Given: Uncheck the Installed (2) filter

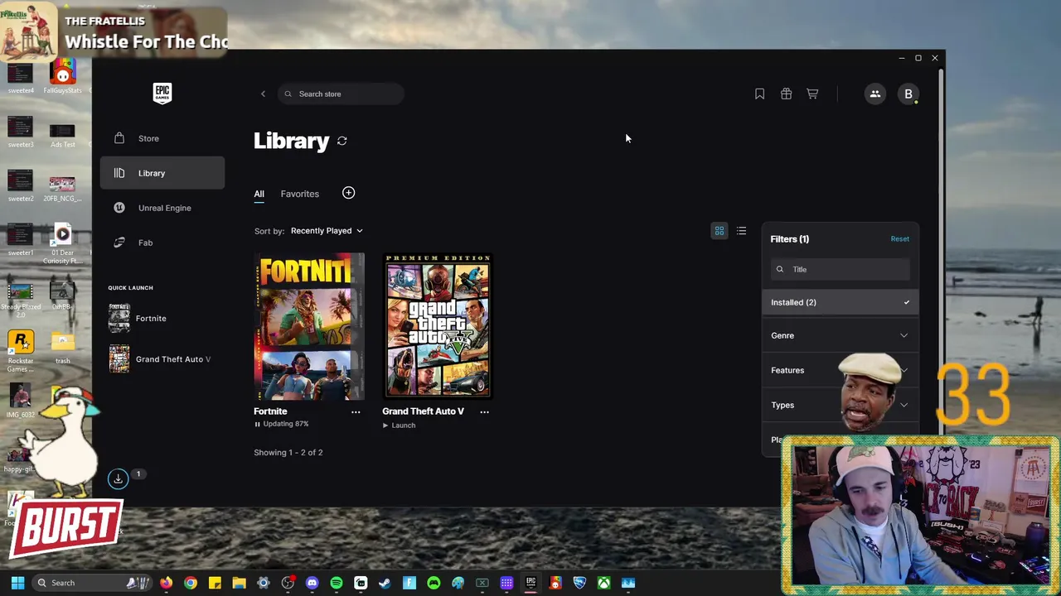Looking at the screenshot, I should [840, 302].
